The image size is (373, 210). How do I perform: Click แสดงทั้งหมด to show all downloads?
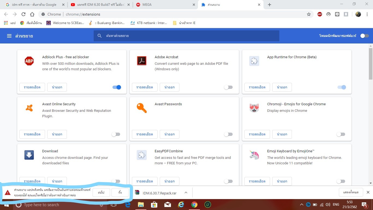click(351, 192)
